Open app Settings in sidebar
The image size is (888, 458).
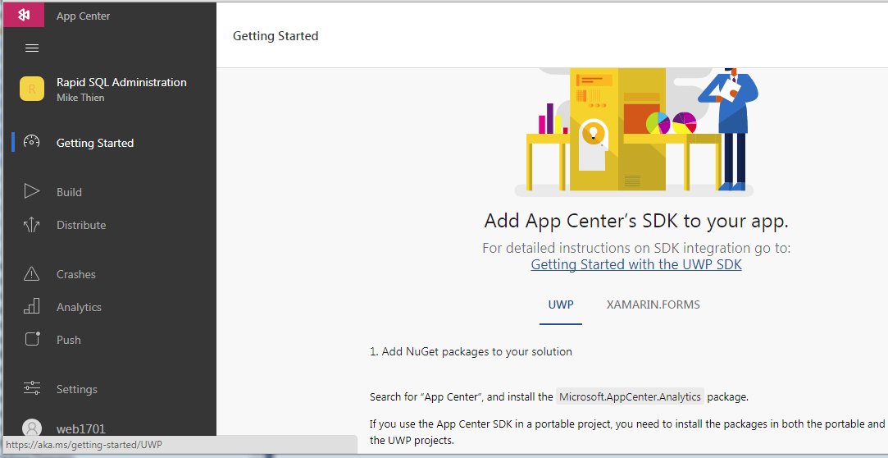(76, 389)
